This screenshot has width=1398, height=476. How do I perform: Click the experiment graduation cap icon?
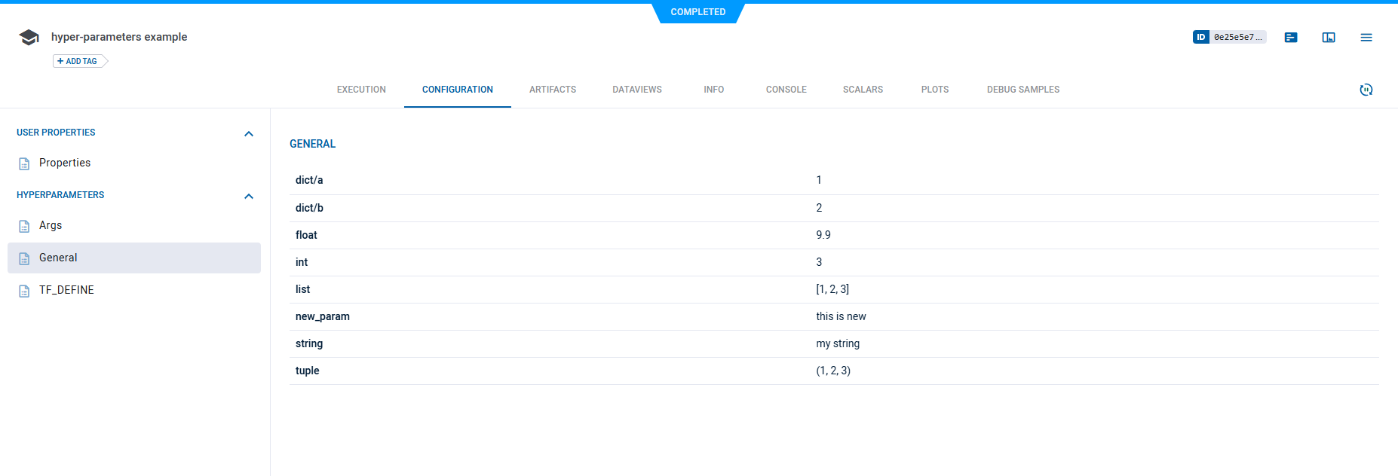(x=29, y=38)
